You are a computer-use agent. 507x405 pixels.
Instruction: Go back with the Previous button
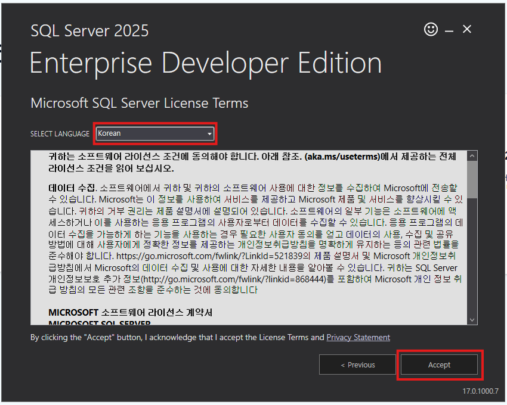[357, 364]
